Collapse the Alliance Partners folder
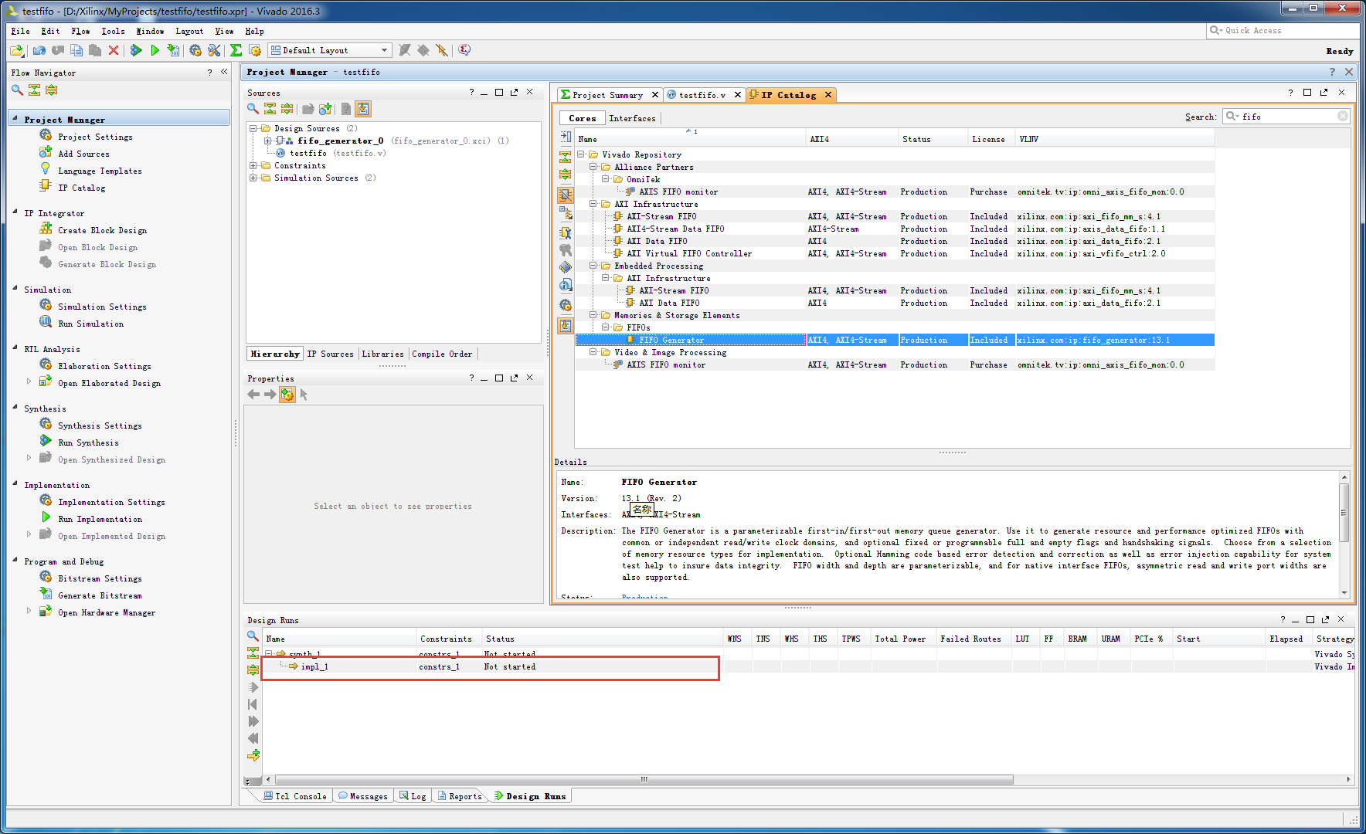The height and width of the screenshot is (834, 1366). point(593,167)
